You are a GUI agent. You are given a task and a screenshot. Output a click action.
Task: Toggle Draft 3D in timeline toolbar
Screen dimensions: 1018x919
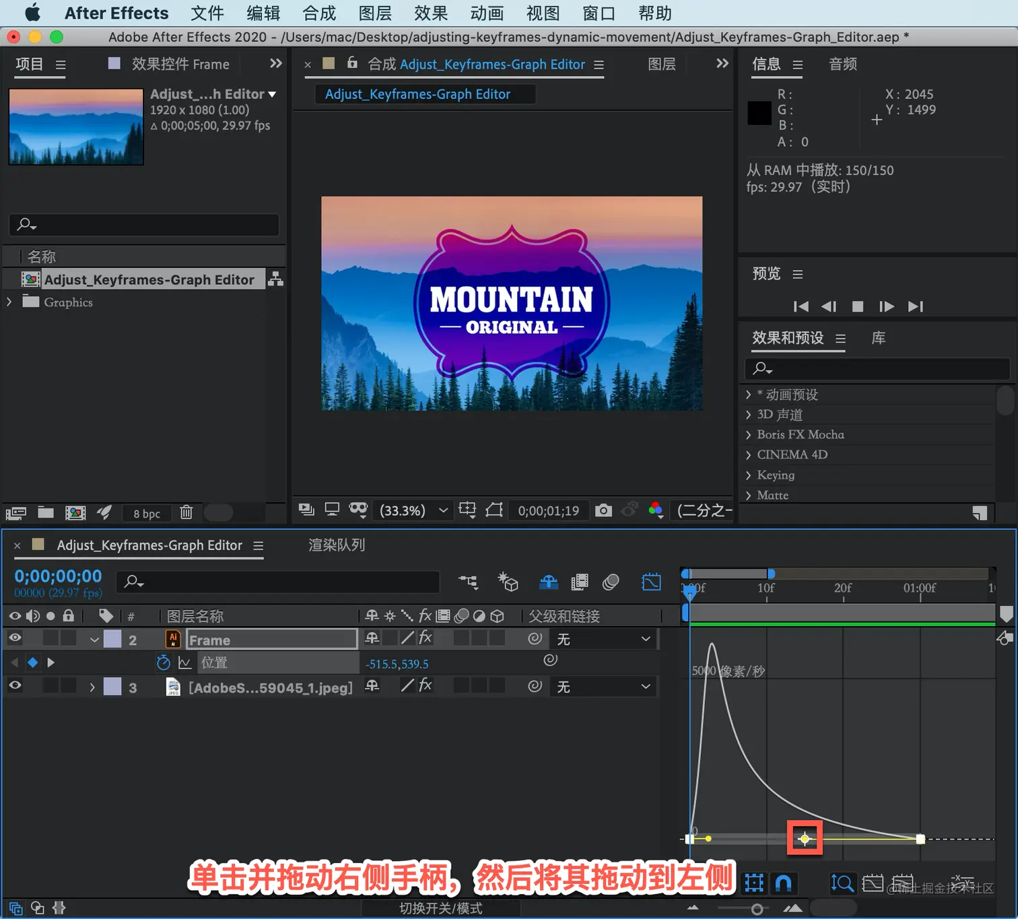point(508,582)
